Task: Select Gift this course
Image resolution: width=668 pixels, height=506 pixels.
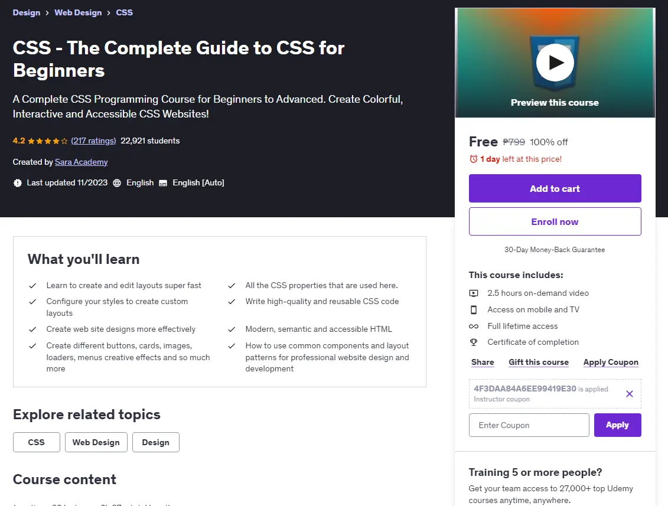Action: (539, 363)
